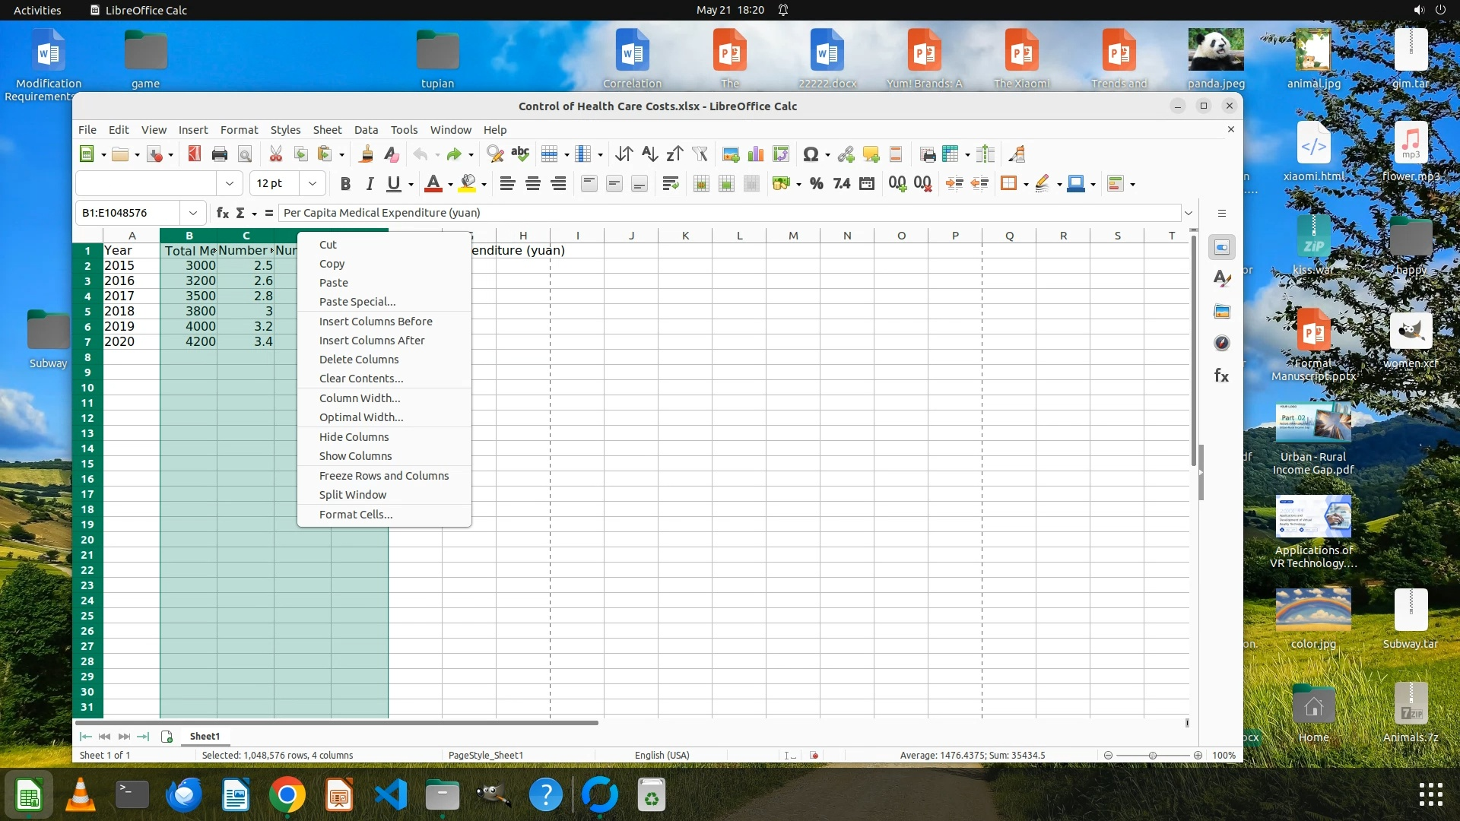This screenshot has height=821, width=1460.
Task: Click the AutoFilter funnel icon
Action: tap(700, 154)
